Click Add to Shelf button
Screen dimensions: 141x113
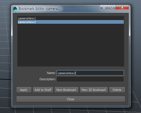pos(43,90)
